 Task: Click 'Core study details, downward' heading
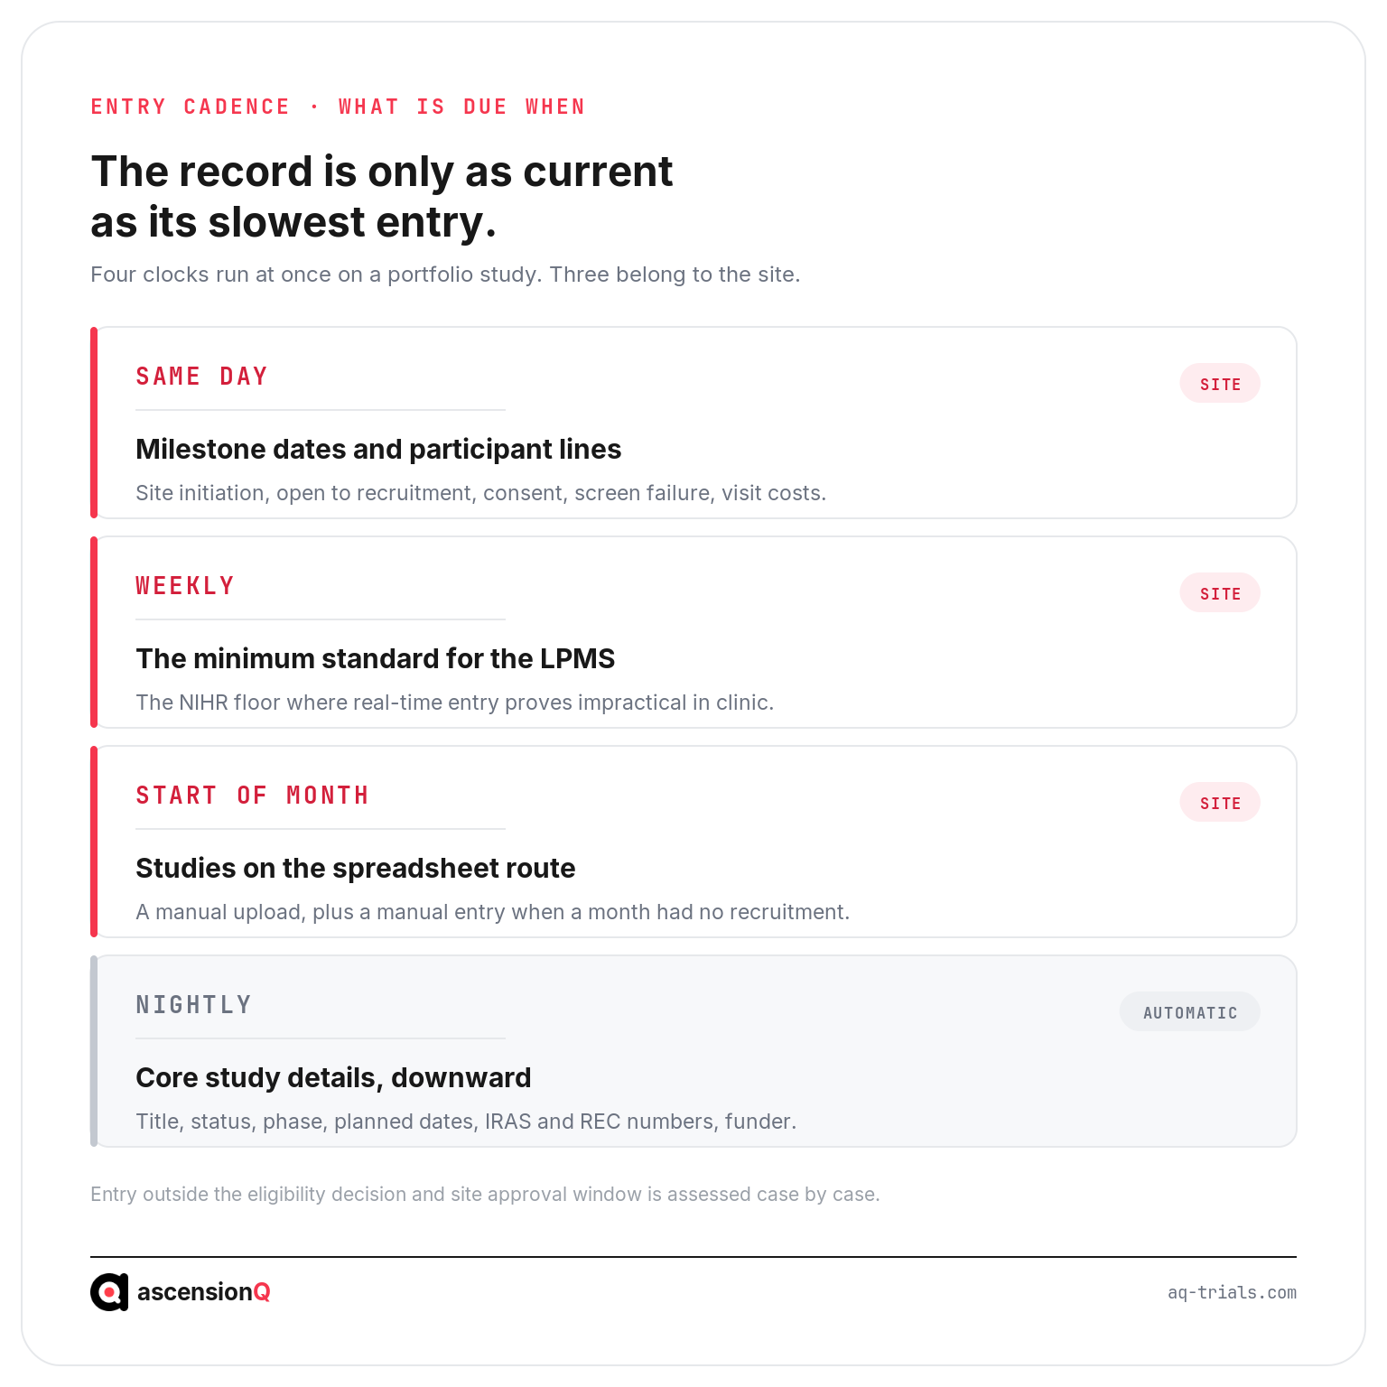click(333, 1077)
